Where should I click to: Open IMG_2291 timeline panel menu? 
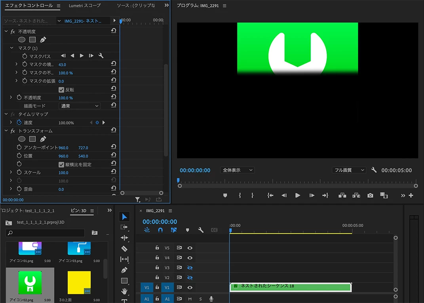coord(170,210)
